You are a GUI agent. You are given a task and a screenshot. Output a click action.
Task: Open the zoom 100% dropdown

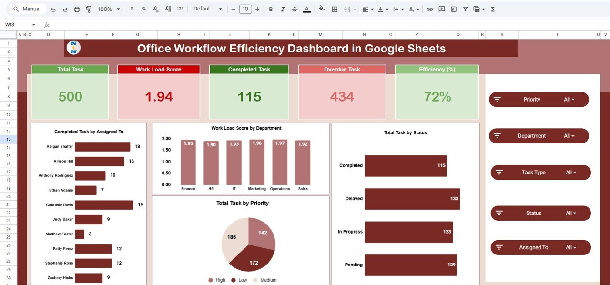tap(109, 9)
